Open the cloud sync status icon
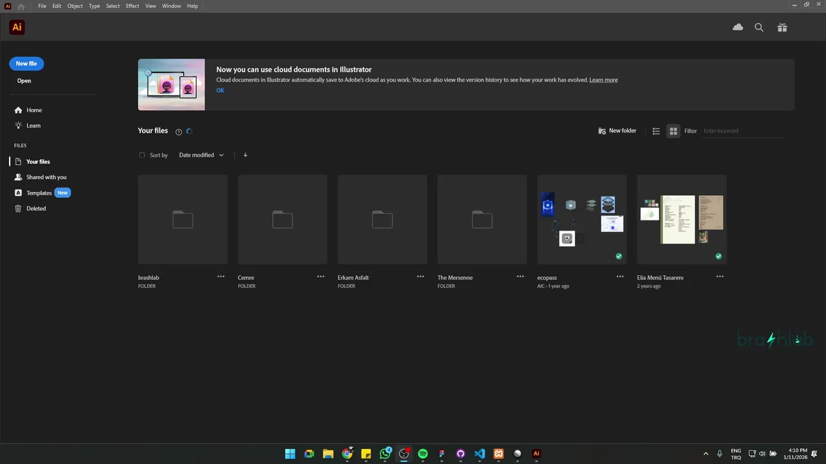 pos(738,27)
